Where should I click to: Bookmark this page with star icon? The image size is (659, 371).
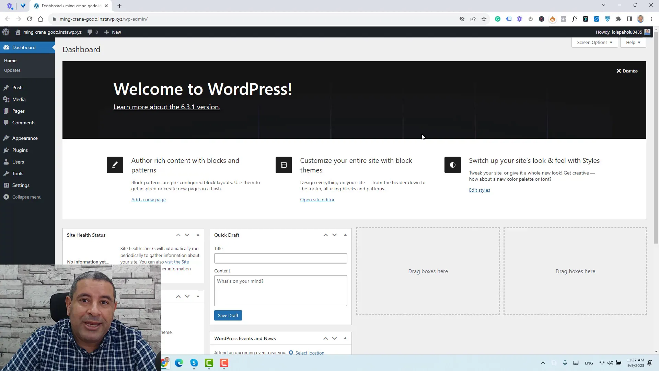point(484,19)
